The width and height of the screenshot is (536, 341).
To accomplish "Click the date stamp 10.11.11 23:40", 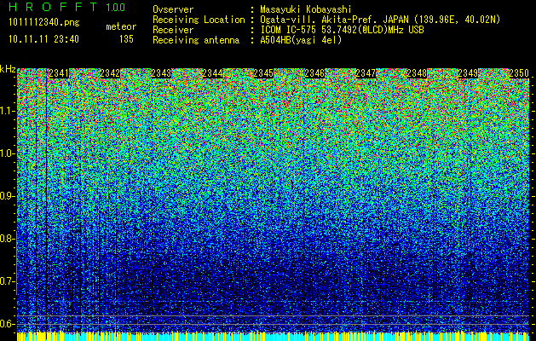I will pyautogui.click(x=43, y=39).
